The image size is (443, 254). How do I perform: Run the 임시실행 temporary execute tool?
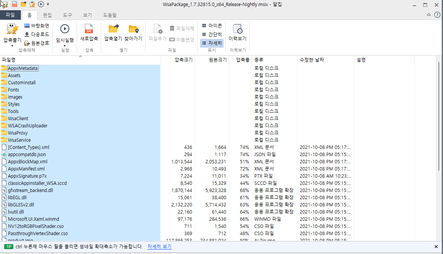[64, 33]
